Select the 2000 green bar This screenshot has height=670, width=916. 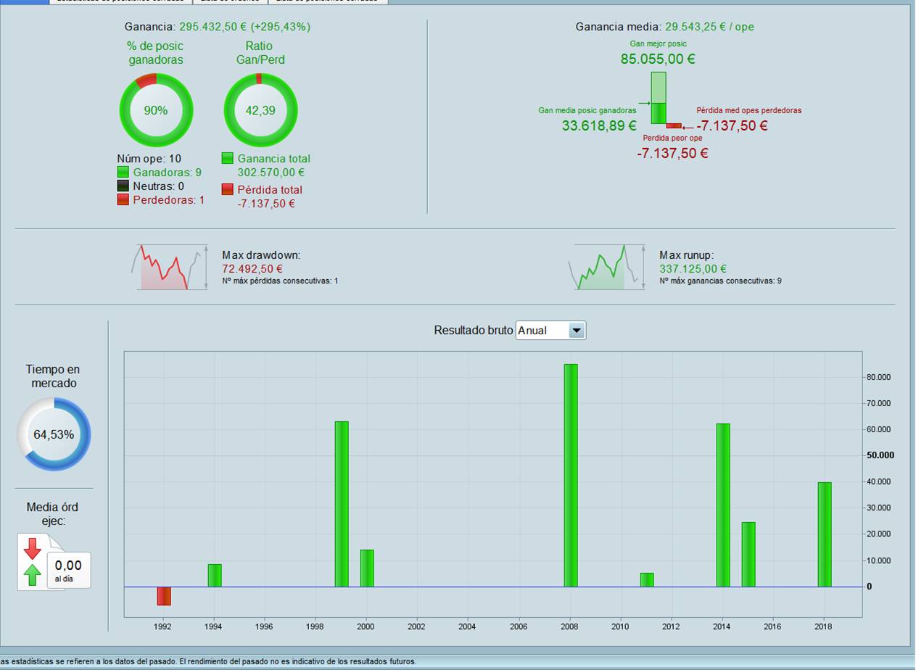pyautogui.click(x=367, y=568)
